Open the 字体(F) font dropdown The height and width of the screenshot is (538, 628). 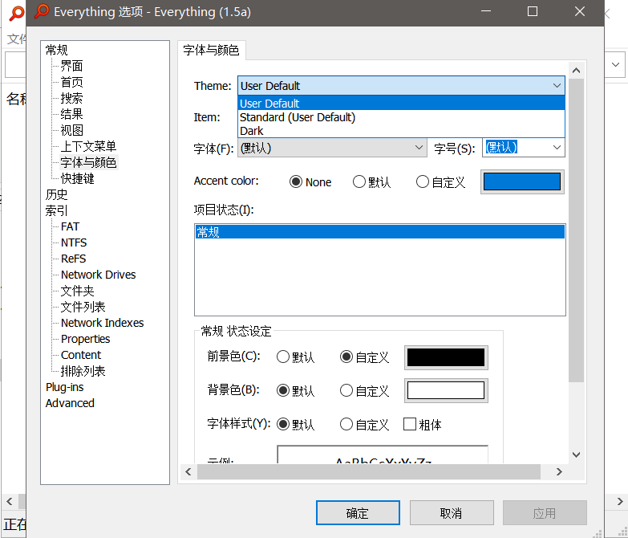pyautogui.click(x=331, y=148)
